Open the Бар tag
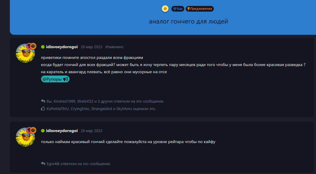The width and height of the screenshot is (316, 174). point(178,9)
